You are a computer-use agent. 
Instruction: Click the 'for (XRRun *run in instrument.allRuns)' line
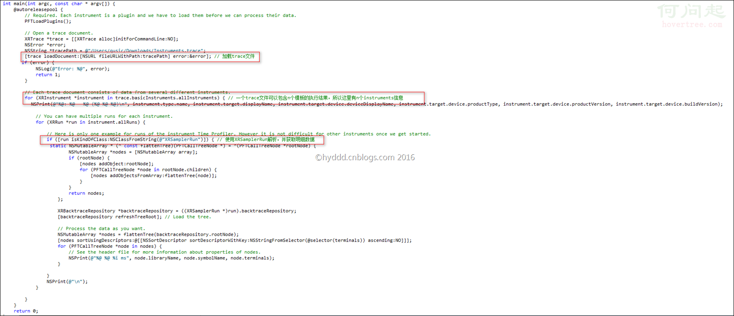pos(91,122)
